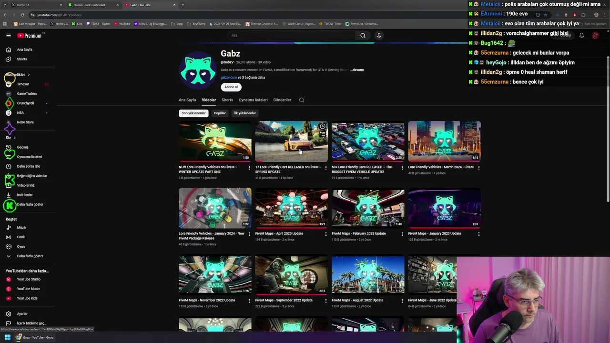Open YouTube Music from the sidebar
Viewport: 610px width, 343px height.
28,289
